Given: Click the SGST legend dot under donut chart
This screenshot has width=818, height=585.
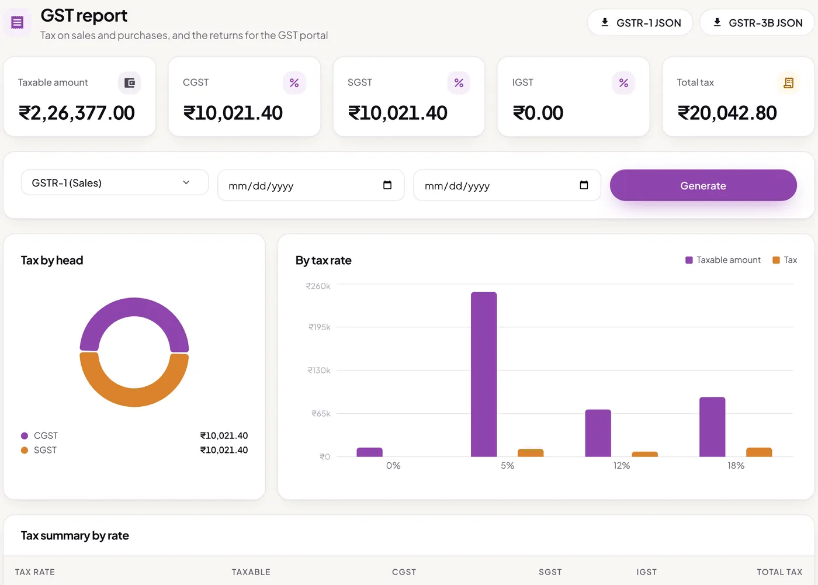Looking at the screenshot, I should point(25,451).
